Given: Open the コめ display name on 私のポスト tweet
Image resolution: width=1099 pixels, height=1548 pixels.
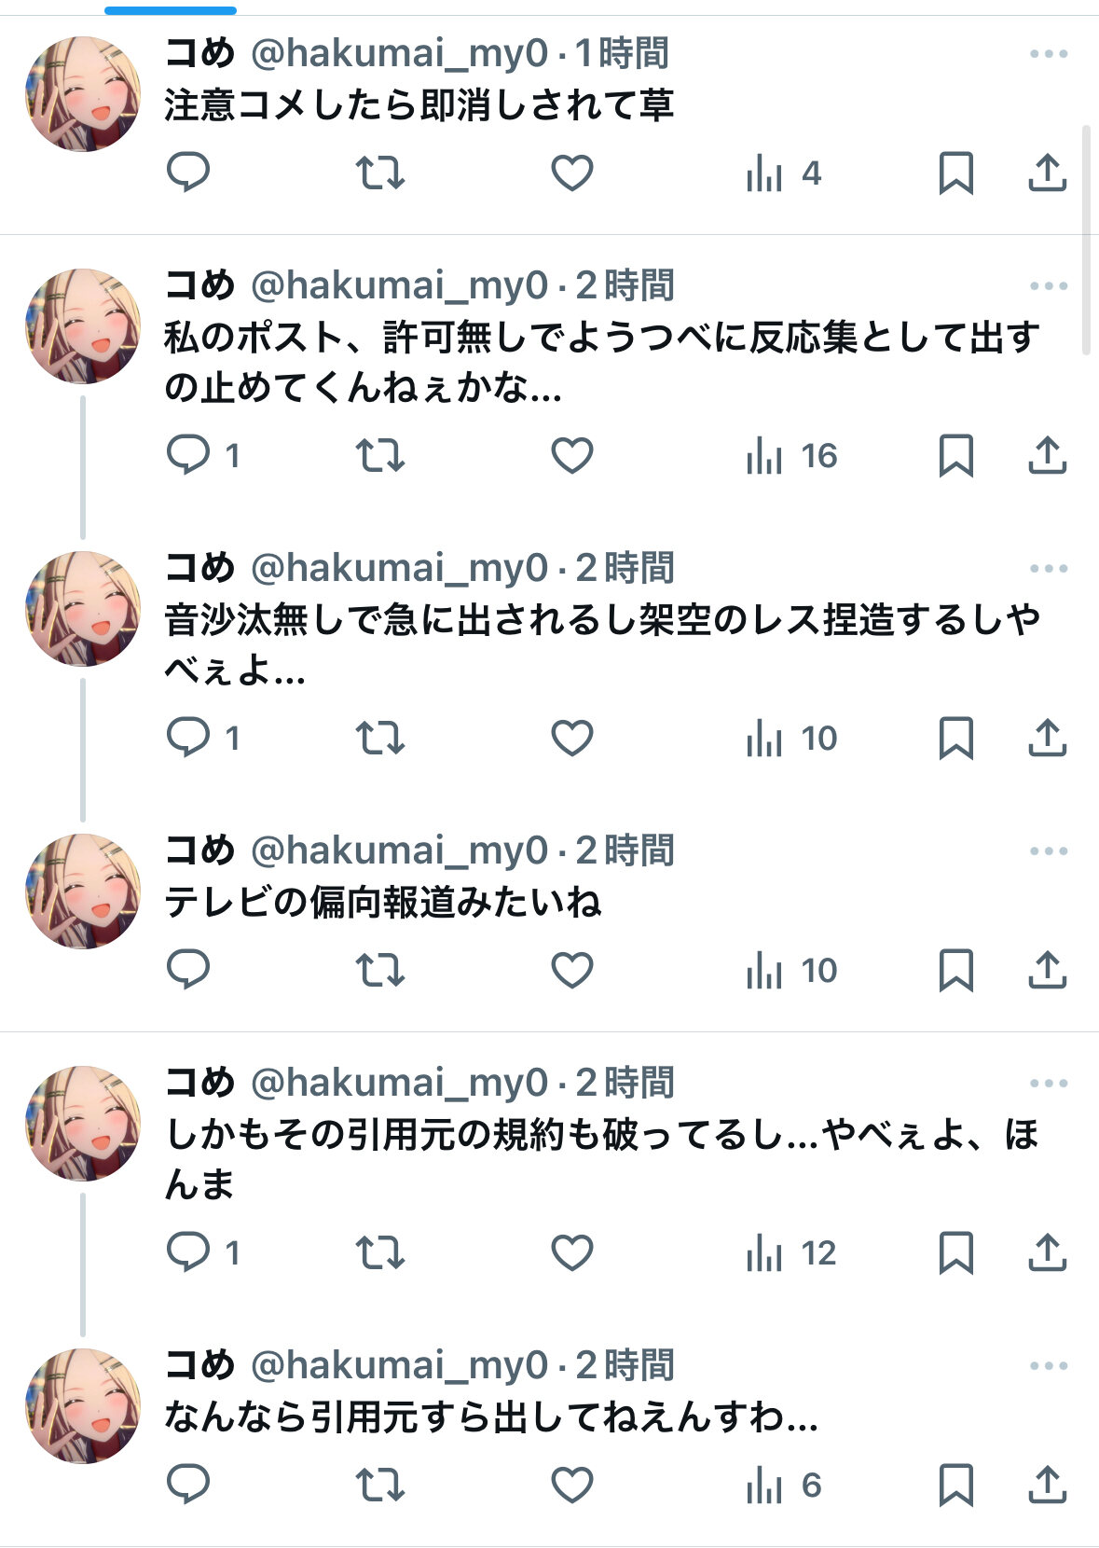Looking at the screenshot, I should pos(199,285).
